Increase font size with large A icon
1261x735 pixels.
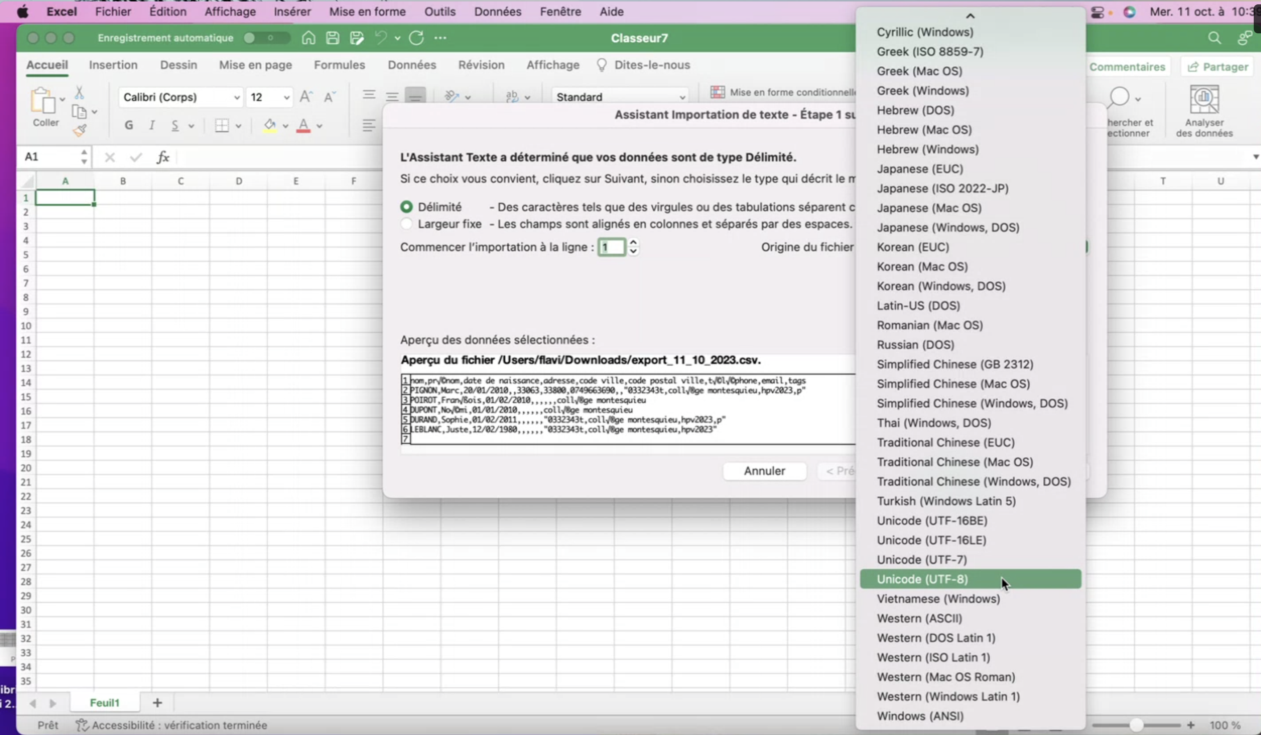coord(306,96)
